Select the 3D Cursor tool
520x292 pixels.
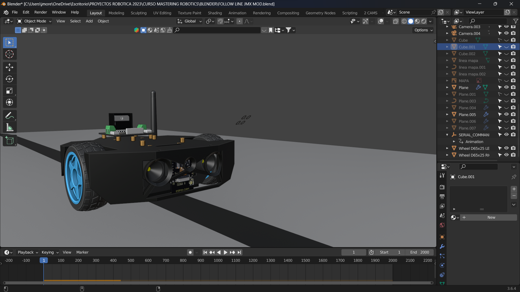(x=9, y=54)
